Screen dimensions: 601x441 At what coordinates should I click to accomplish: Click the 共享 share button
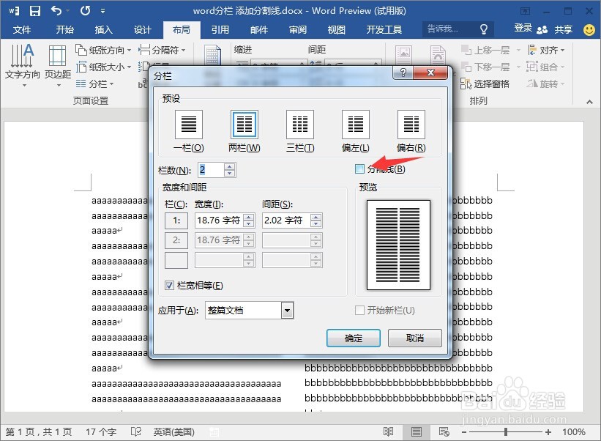coord(555,29)
